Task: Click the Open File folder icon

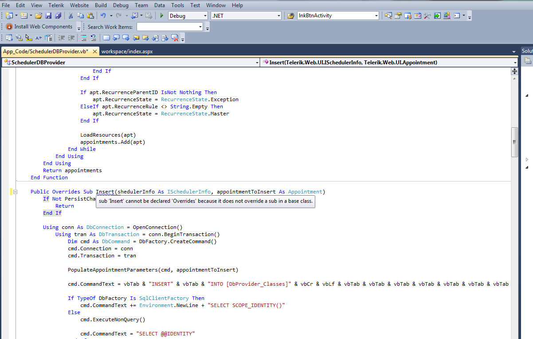Action: tap(38, 16)
